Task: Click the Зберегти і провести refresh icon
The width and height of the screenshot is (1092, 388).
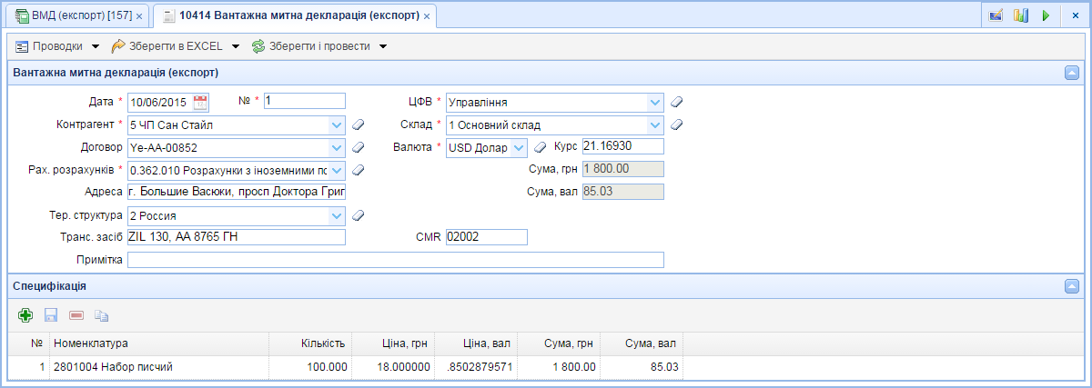Action: coord(258,45)
